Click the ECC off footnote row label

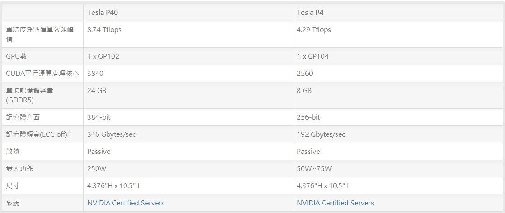(x=38, y=134)
